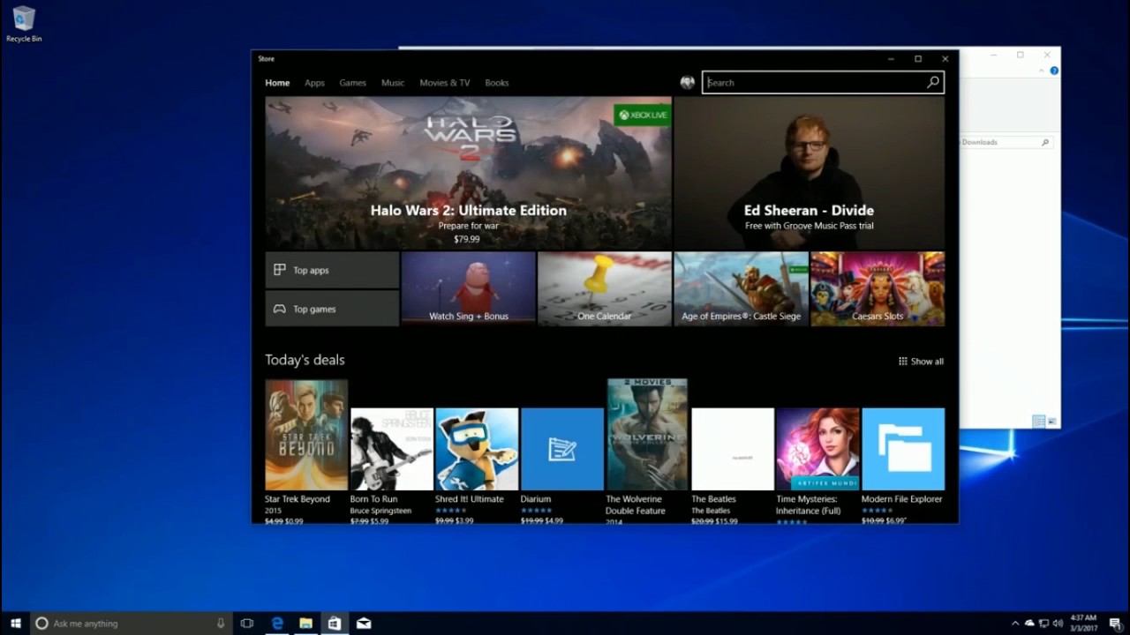Launch Microsoft Edge from the taskbar

277,624
